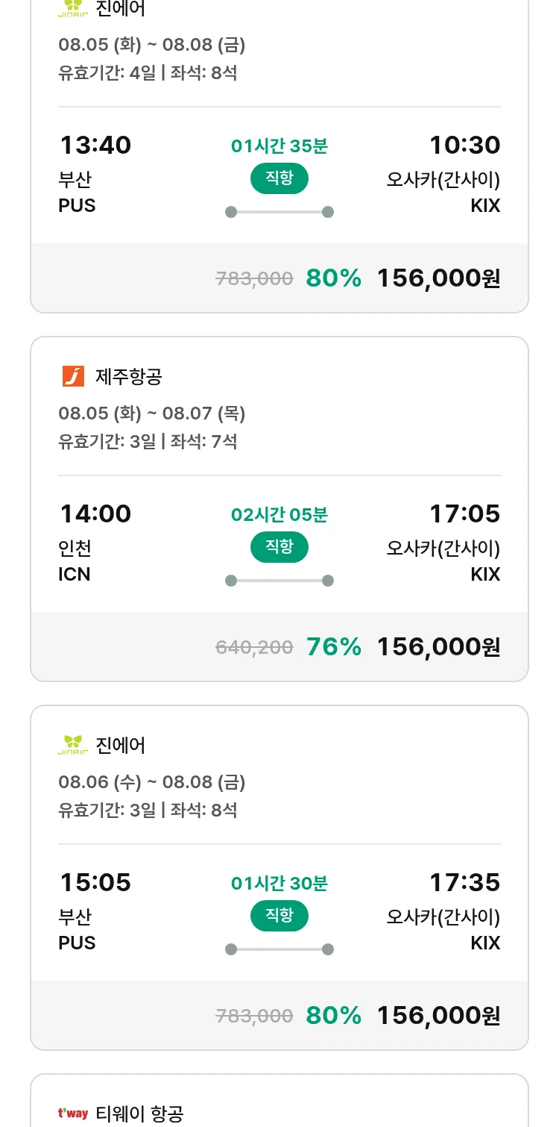559x1127 pixels.
Task: Click the 08.06 (수) ~ 08.08 (금) date range
Action: coord(152,781)
